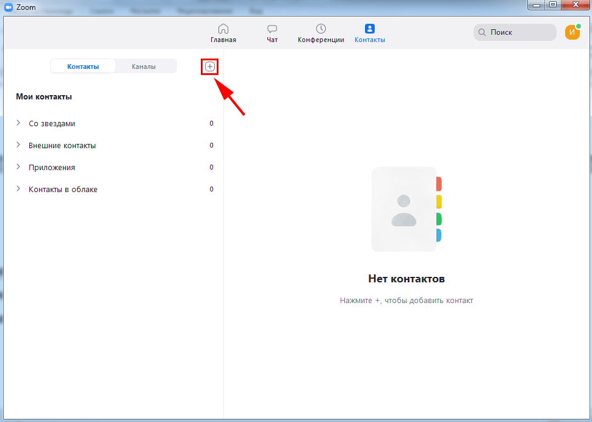This screenshot has width=592, height=422.
Task: Click the Приложения label in list
Action: pos(52,167)
